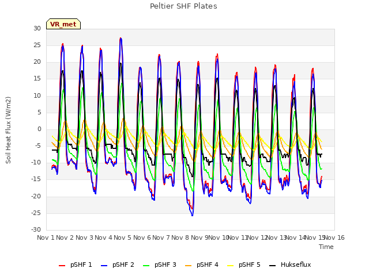Viewport: 369px width, 276px height.
Task: Click the Nov 5 x-axis tick label
Action: 122,237
